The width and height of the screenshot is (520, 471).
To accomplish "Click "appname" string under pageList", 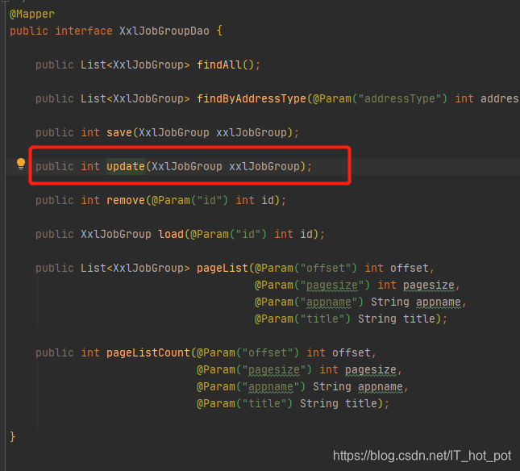I will [x=329, y=302].
